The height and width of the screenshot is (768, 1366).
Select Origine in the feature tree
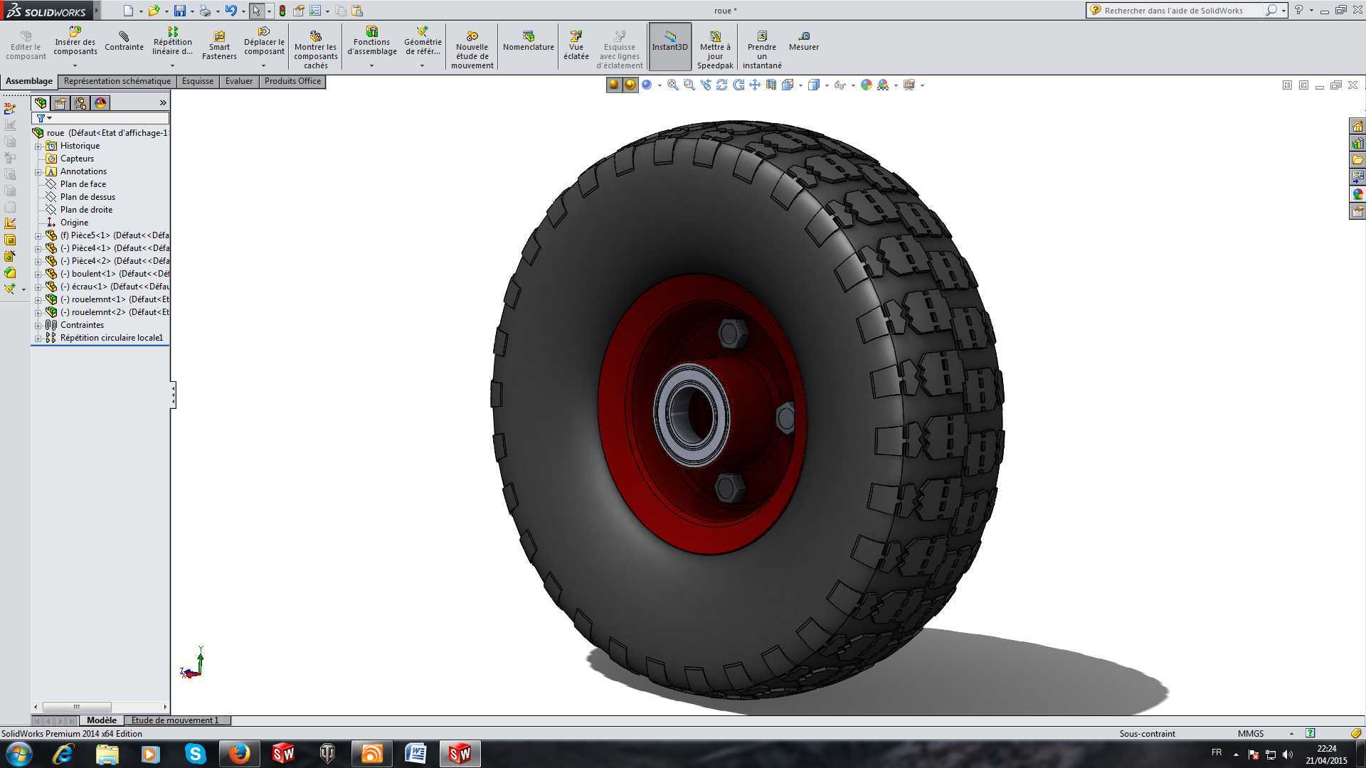[x=75, y=223]
